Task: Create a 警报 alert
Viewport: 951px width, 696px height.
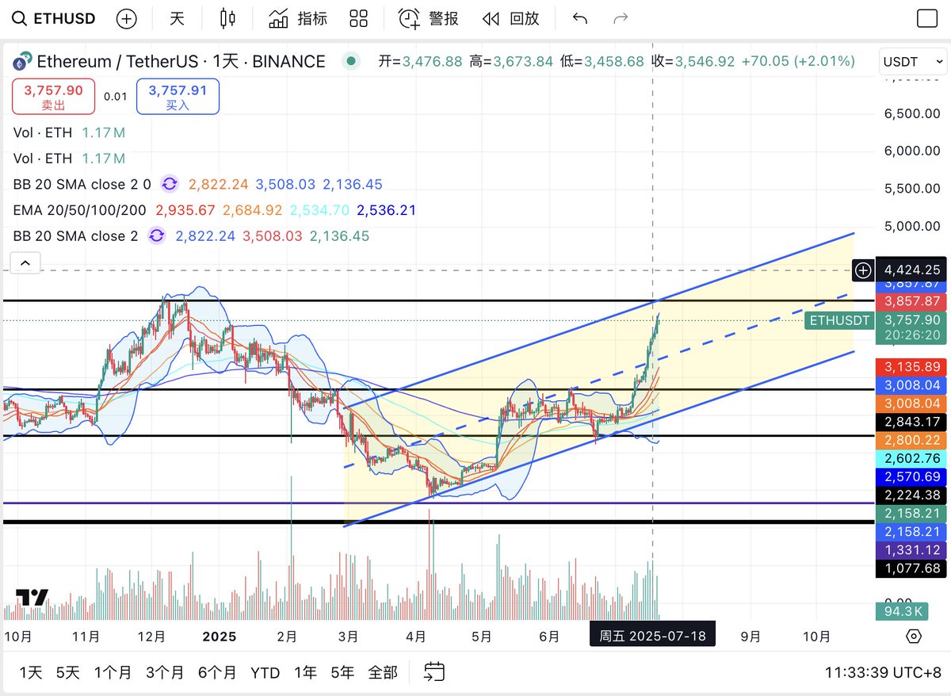Action: [429, 19]
